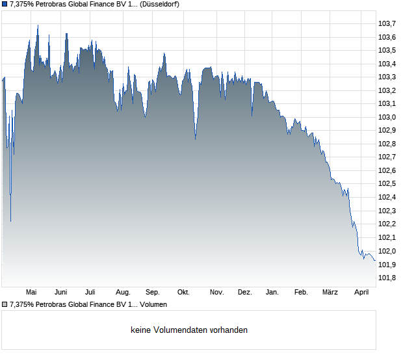Screen dimensions: 403x355
Task: Click the 103,0 price axis value
Action: [387, 117]
